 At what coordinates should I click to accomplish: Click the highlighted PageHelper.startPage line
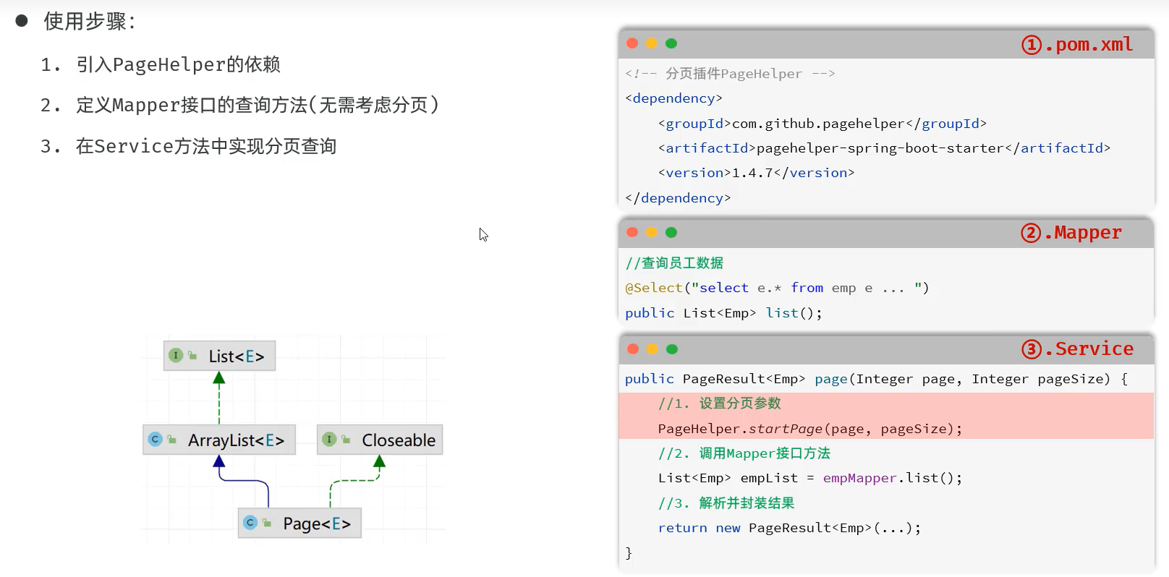[809, 429]
